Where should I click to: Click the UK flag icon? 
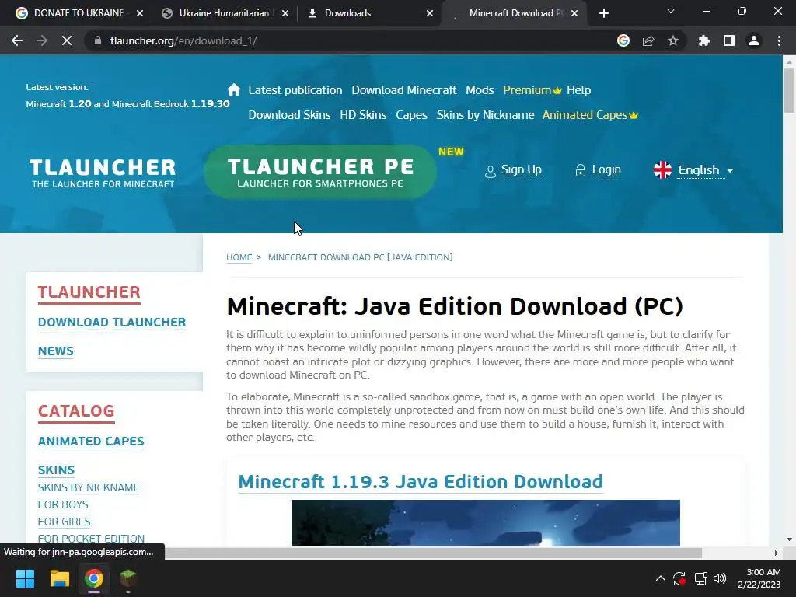click(662, 169)
